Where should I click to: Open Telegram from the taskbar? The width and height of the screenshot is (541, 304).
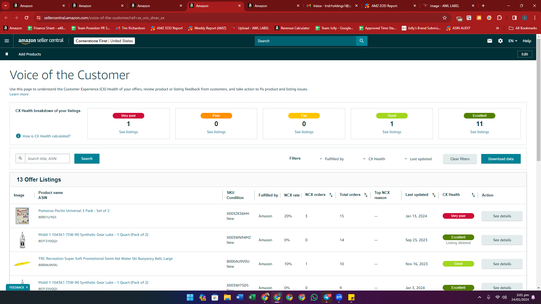click(x=326, y=297)
